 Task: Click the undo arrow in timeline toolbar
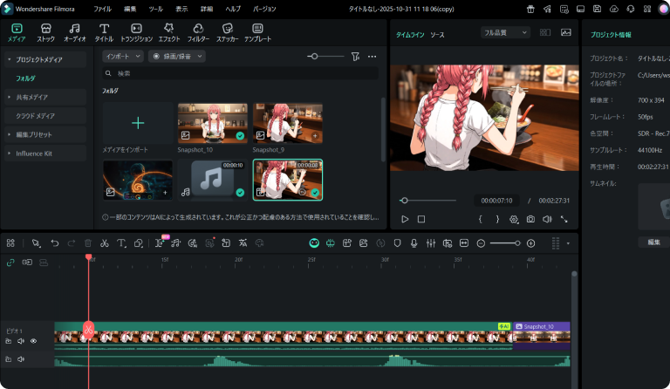55,243
